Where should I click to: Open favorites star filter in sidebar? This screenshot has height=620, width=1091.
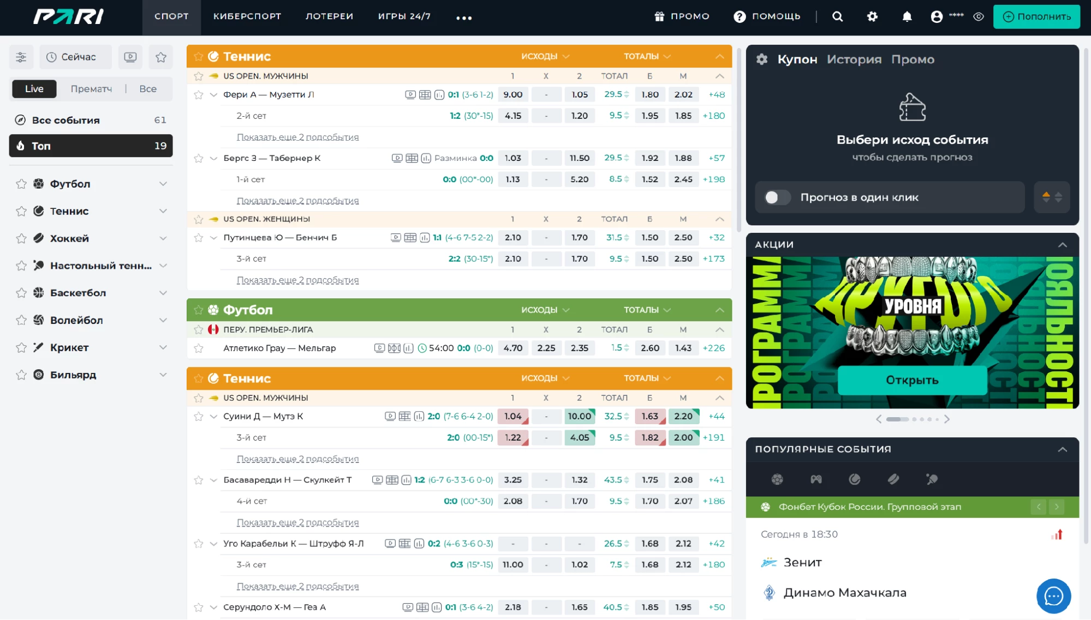(x=161, y=57)
